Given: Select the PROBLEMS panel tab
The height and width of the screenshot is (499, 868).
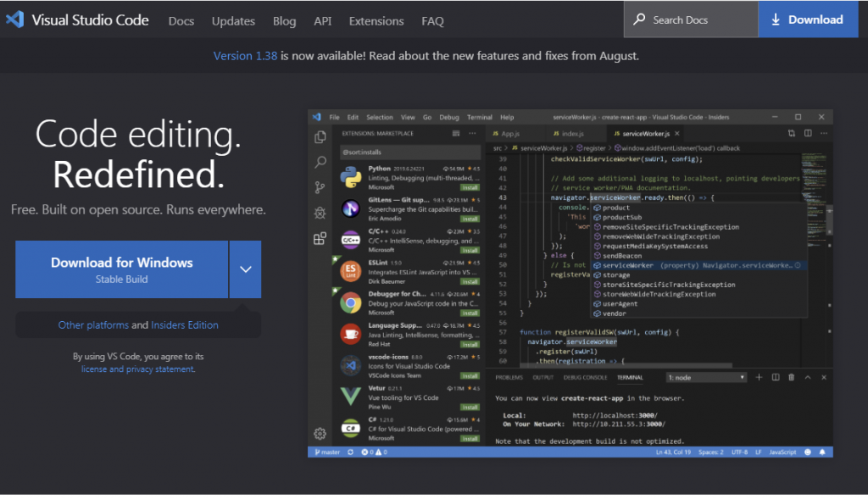Looking at the screenshot, I should click(x=509, y=377).
